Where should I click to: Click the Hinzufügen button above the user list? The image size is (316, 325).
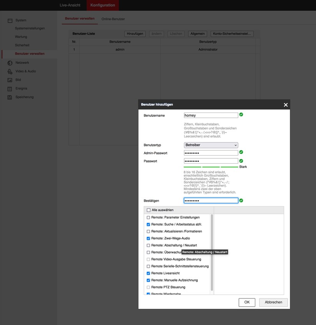click(134, 33)
